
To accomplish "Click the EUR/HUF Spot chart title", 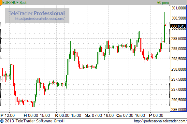I will [x=14, y=3].
